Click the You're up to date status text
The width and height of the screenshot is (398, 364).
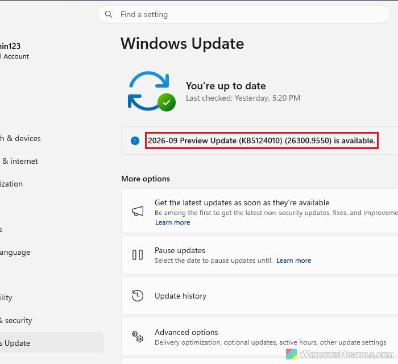click(226, 86)
